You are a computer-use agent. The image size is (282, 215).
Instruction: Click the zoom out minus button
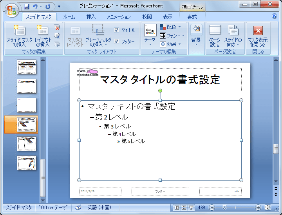(212, 208)
